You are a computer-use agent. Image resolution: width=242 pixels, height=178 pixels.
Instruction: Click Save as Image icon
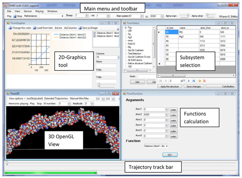(x=80, y=28)
